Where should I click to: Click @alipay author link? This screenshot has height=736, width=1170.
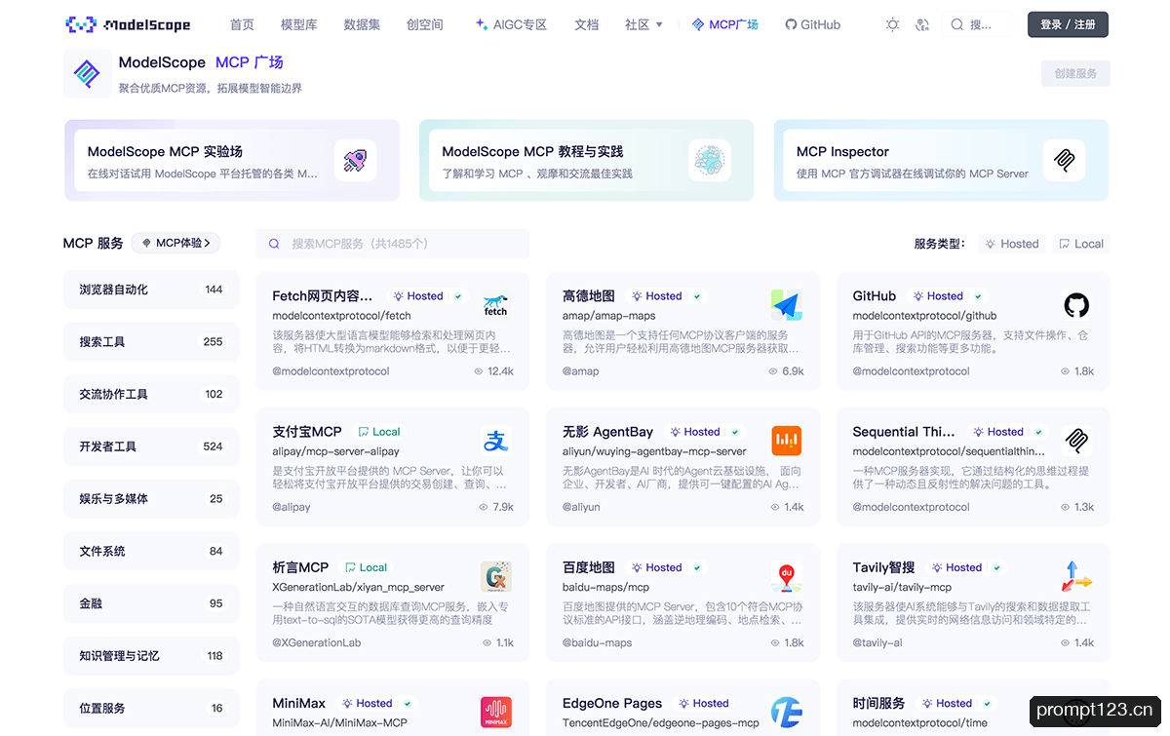(292, 507)
